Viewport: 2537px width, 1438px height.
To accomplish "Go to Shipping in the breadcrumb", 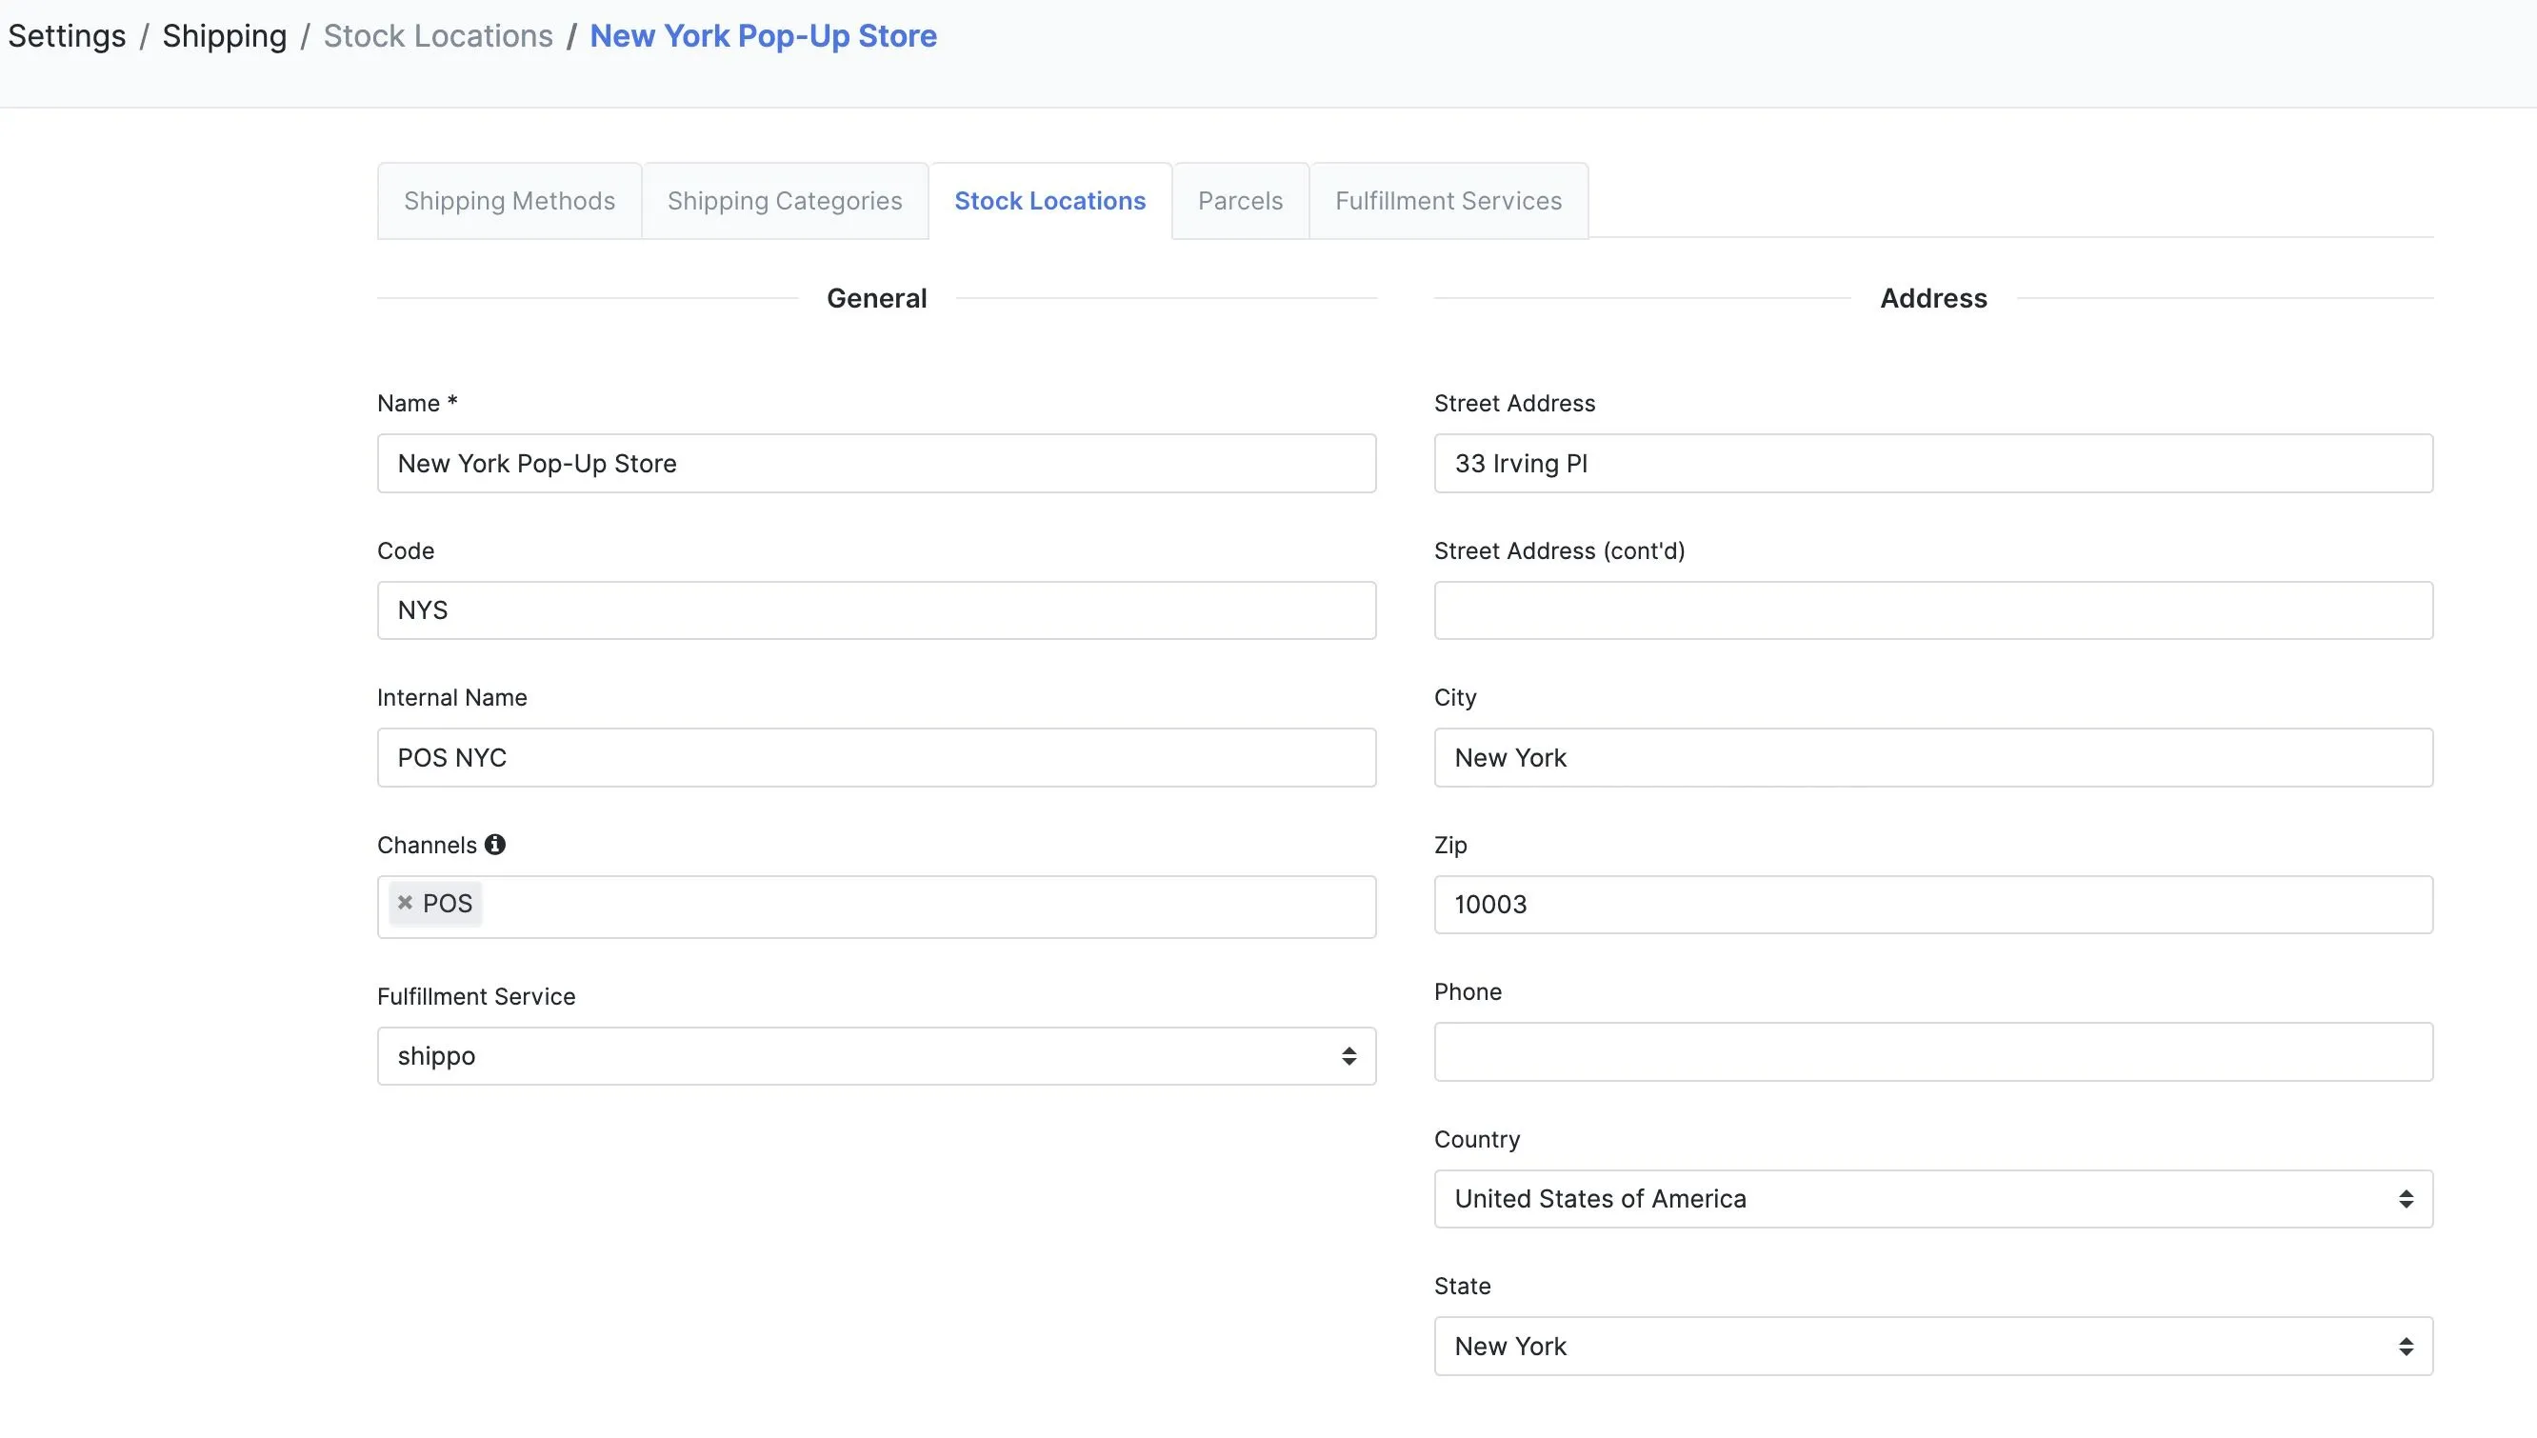I will click(x=224, y=35).
